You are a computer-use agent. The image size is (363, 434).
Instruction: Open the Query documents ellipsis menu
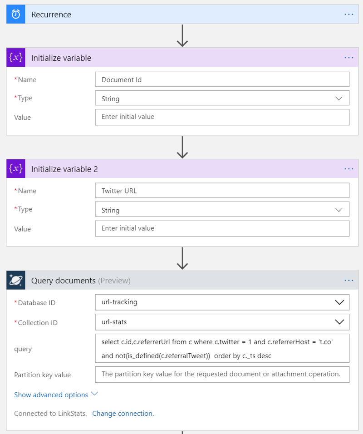[348, 281]
